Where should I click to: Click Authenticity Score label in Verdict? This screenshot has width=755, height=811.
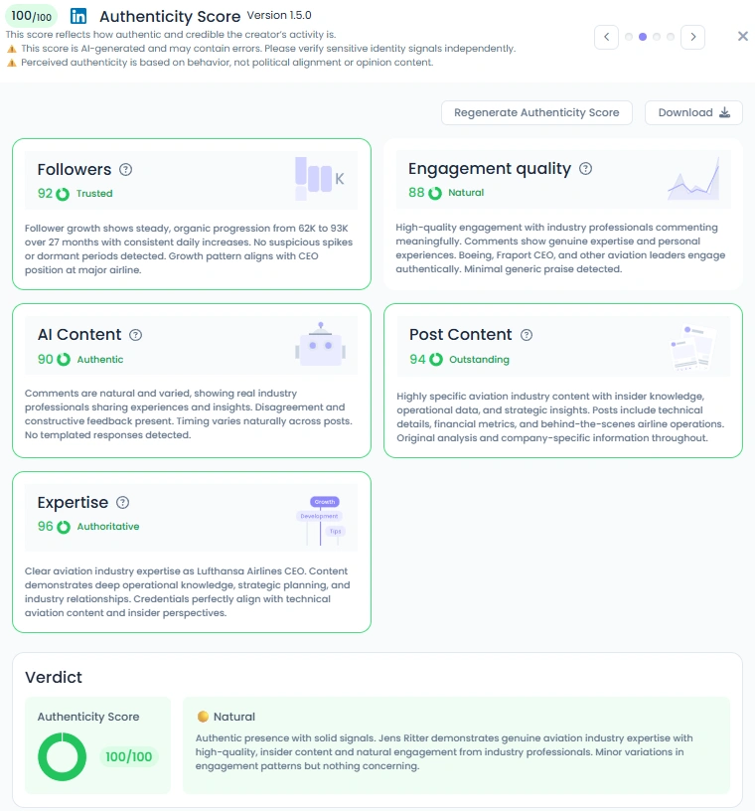click(x=88, y=717)
